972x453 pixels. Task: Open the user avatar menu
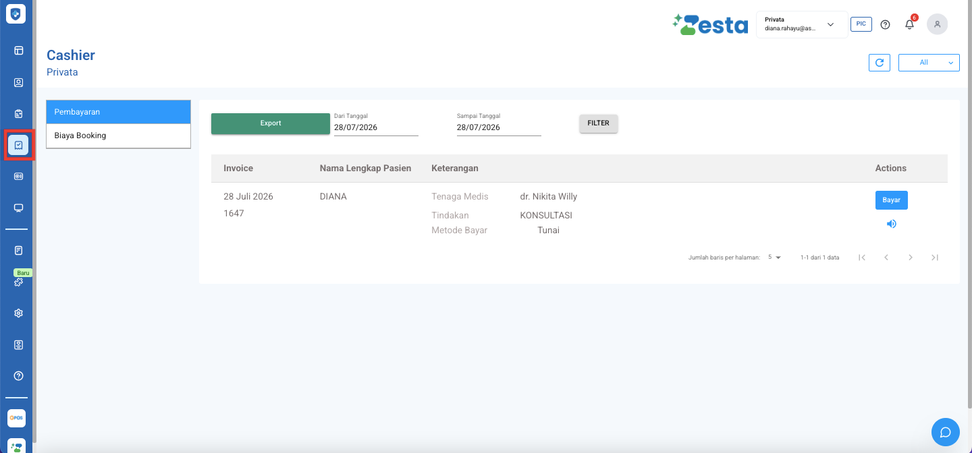(937, 24)
